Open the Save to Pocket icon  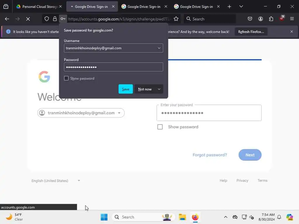click(250, 19)
